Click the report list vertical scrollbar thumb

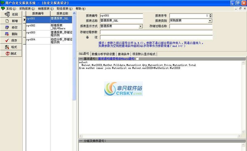[74, 58]
